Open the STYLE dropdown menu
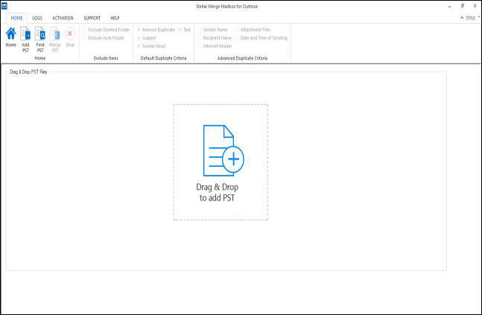 click(470, 17)
